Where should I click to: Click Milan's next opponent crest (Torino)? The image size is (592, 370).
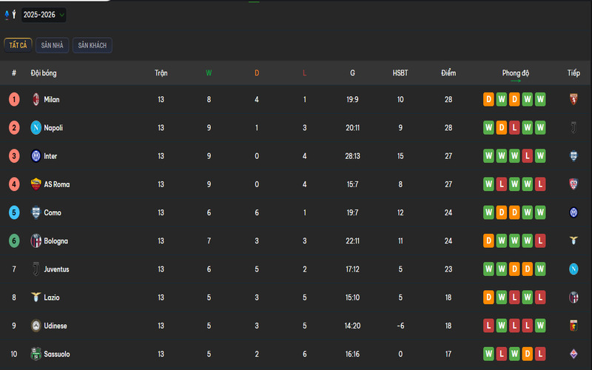(573, 99)
